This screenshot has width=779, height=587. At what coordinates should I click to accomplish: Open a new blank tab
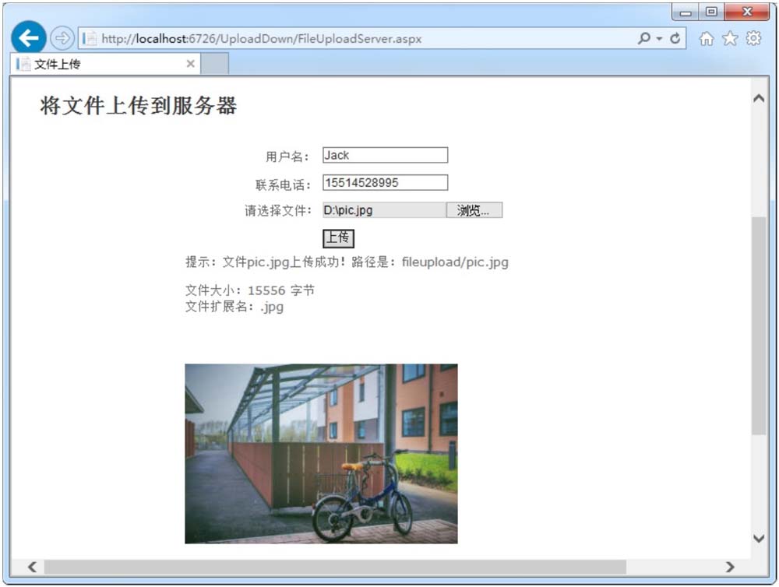coord(215,64)
